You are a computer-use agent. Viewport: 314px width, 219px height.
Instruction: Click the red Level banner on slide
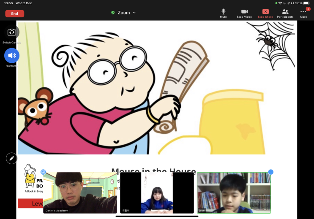30,203
